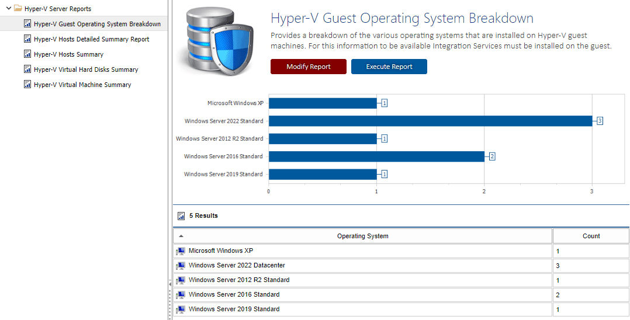Click the 5 Results heading text
This screenshot has width=630, height=320.
pyautogui.click(x=204, y=215)
